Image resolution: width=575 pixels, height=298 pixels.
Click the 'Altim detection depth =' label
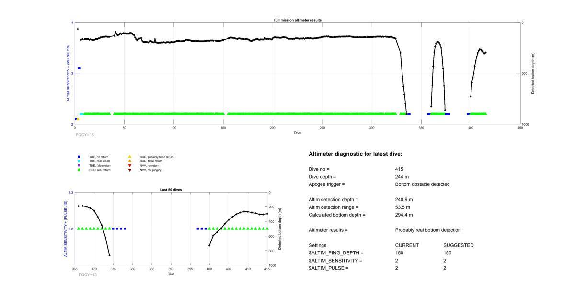coord(333,200)
